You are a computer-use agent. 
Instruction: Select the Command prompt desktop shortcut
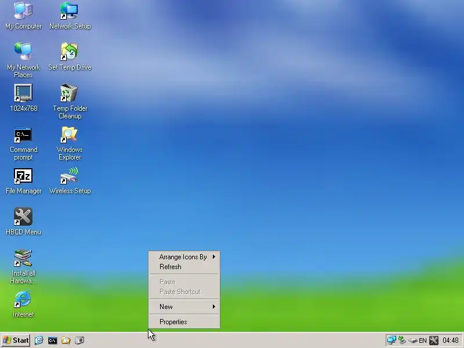pyautogui.click(x=23, y=144)
